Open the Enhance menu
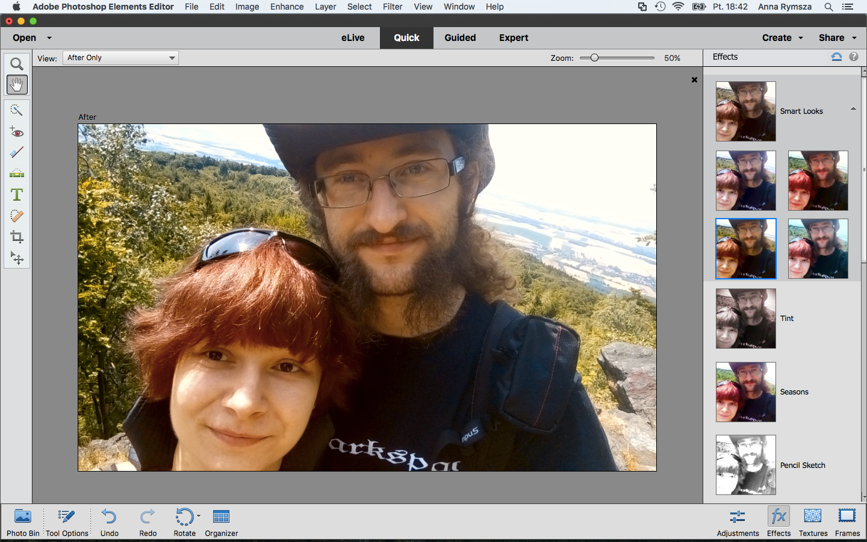 tap(287, 7)
